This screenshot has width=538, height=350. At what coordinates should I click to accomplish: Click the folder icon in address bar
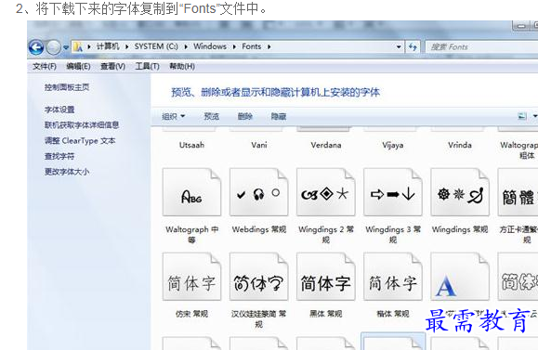[78, 47]
